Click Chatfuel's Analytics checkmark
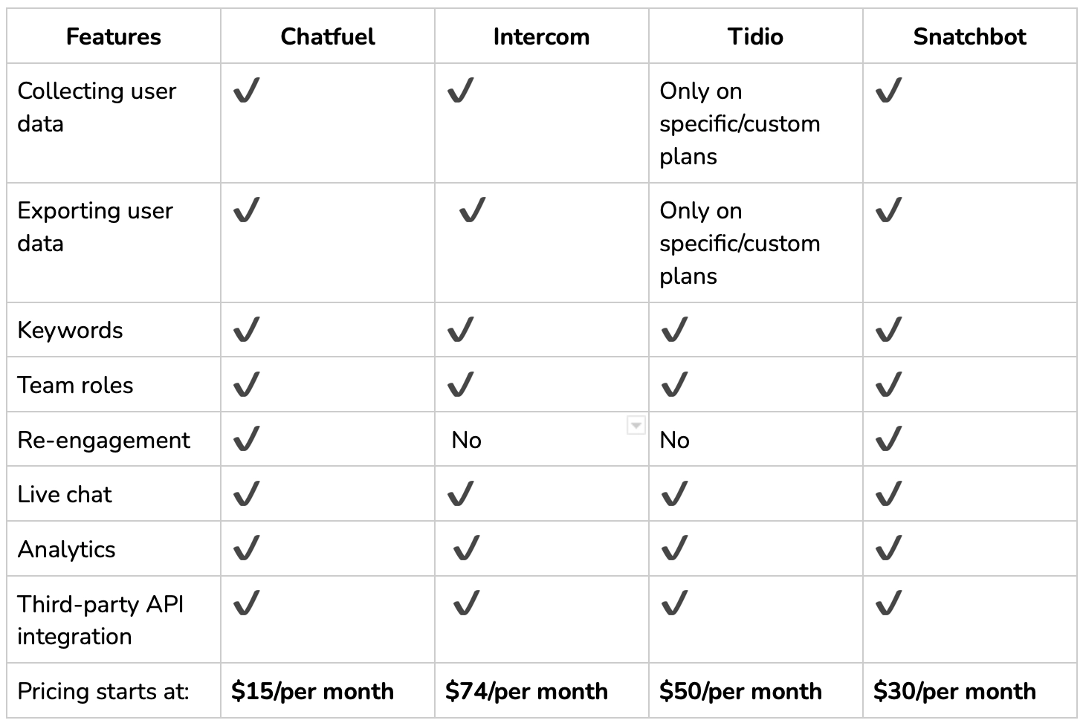 coord(246,548)
